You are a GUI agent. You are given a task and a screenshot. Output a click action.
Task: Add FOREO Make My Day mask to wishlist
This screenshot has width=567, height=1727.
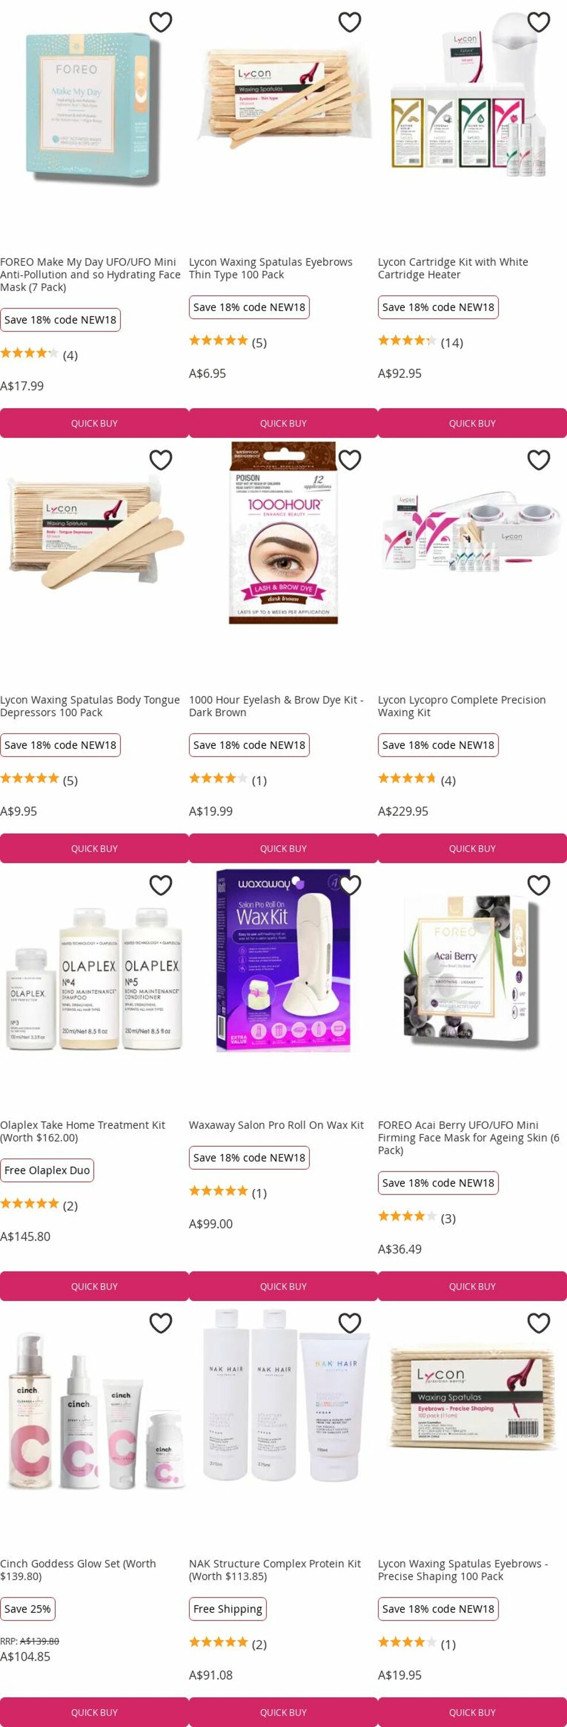160,22
